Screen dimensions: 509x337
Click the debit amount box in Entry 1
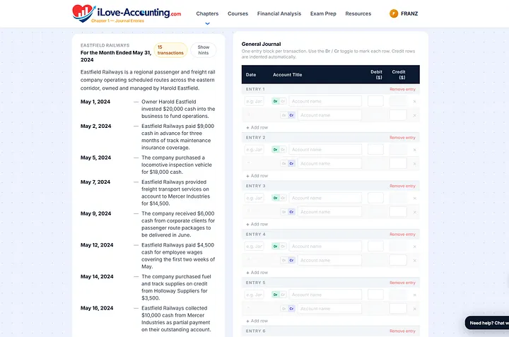pos(375,101)
